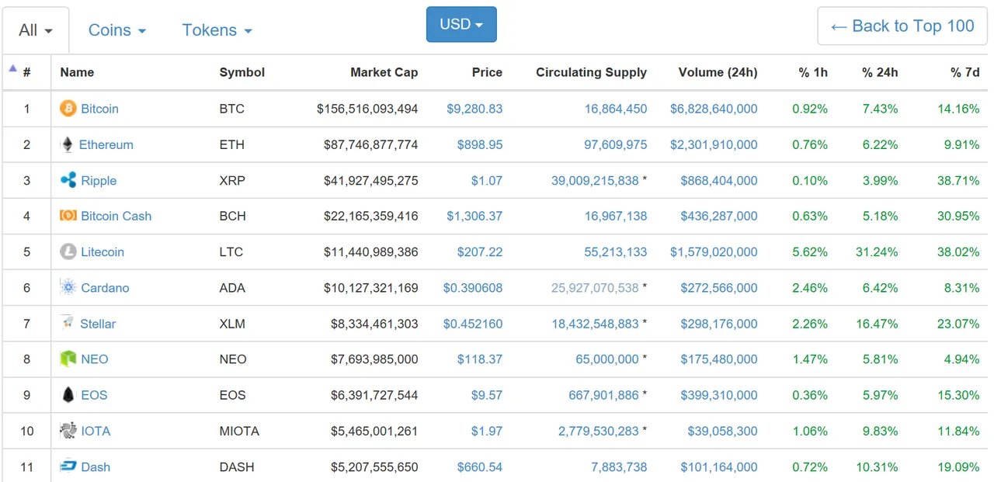The width and height of the screenshot is (994, 482).
Task: Click Bitcoin circulating supply 16,864,450
Action: [x=616, y=109]
